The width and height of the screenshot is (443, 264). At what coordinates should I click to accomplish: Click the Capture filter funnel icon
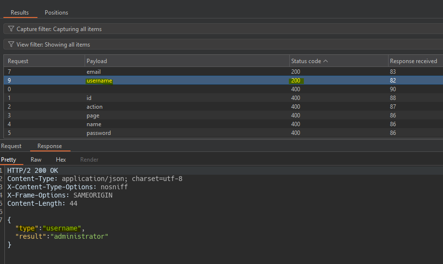[11, 29]
